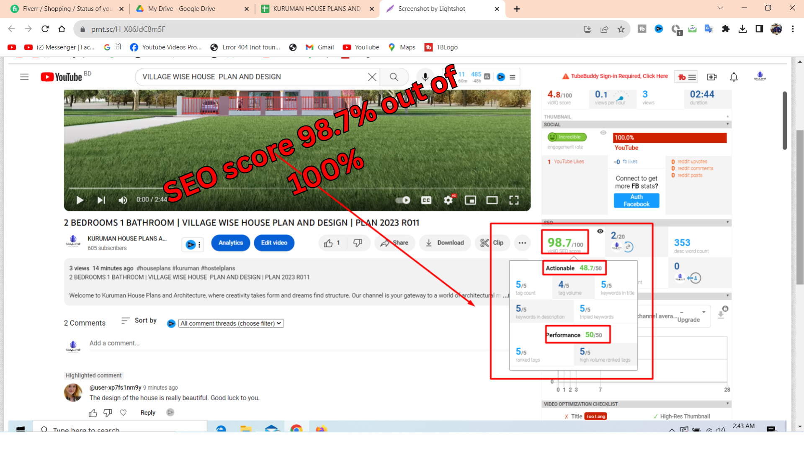Open the Maps bookmark
The height and width of the screenshot is (452, 804).
coord(402,47)
